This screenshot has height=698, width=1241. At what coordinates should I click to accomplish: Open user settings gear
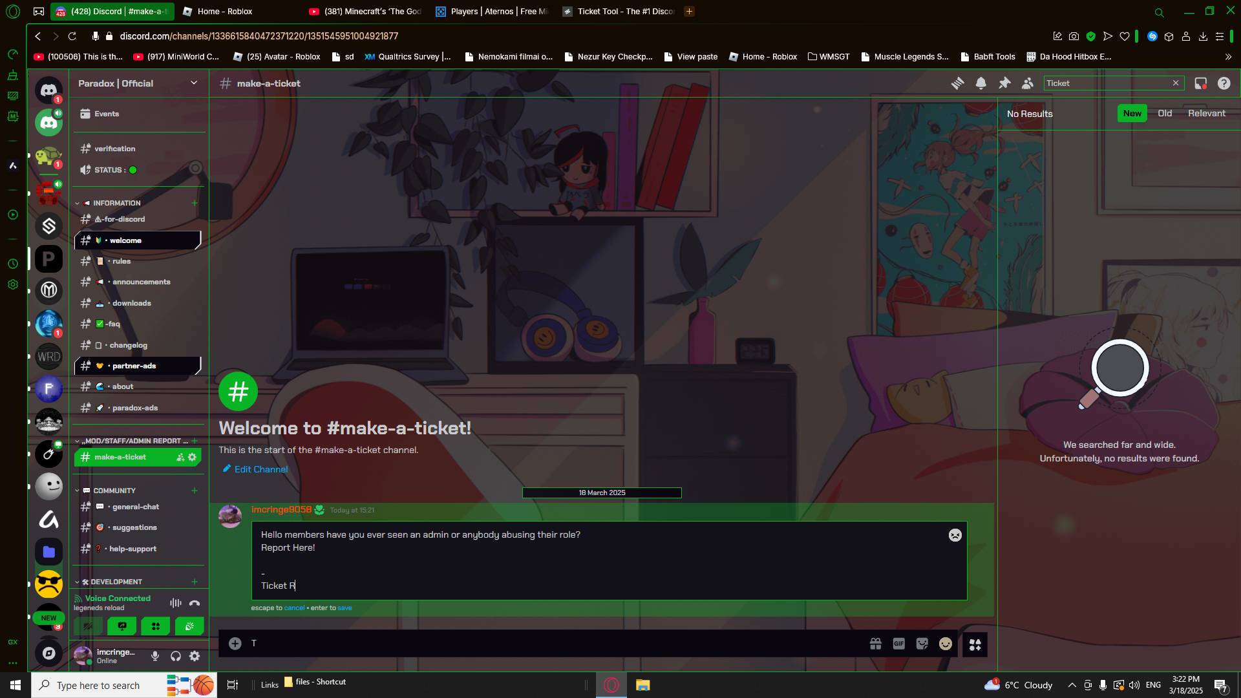195,657
